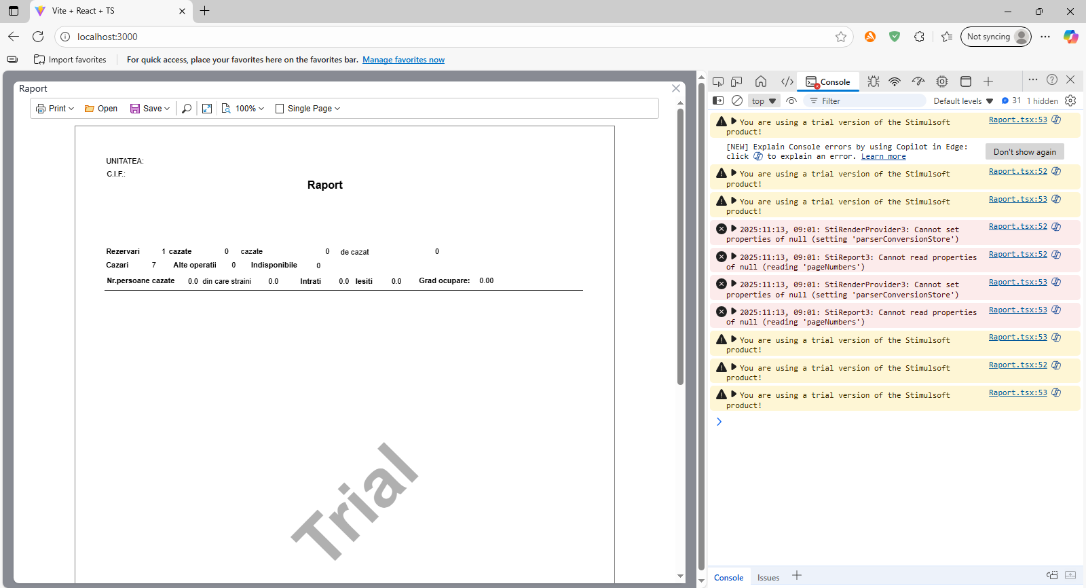Open the Performance tool icon

[x=918, y=81]
